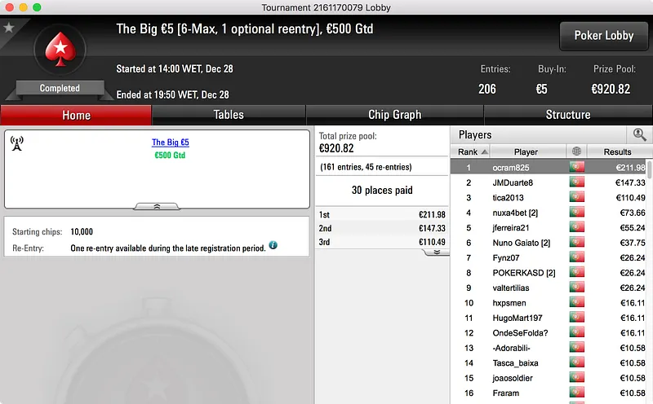The width and height of the screenshot is (653, 404).
Task: Sort players by Results column
Action: tap(617, 151)
